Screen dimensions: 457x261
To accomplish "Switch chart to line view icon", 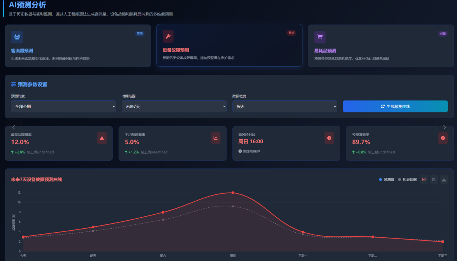I will 424,179.
